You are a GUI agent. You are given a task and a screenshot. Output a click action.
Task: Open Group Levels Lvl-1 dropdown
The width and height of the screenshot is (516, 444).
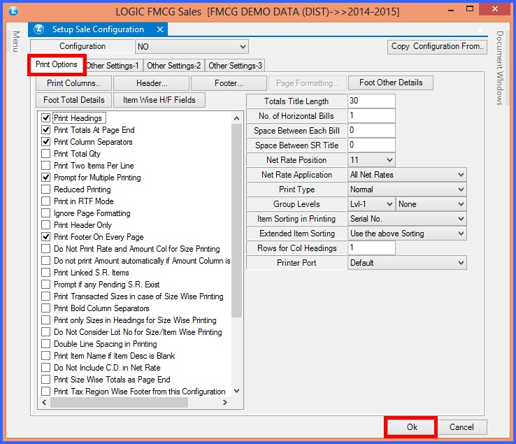point(371,204)
